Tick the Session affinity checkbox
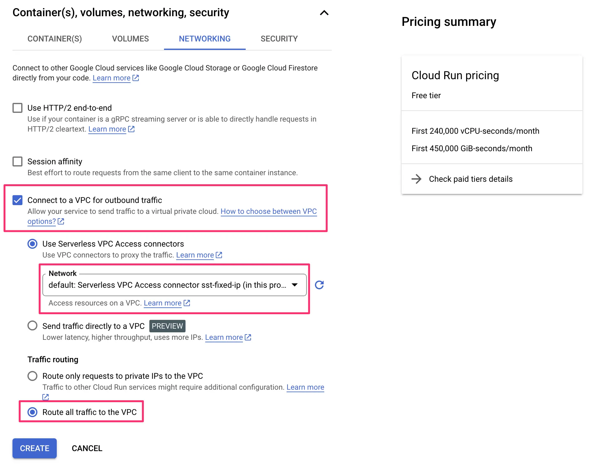Image resolution: width=608 pixels, height=467 pixels. pyautogui.click(x=17, y=161)
